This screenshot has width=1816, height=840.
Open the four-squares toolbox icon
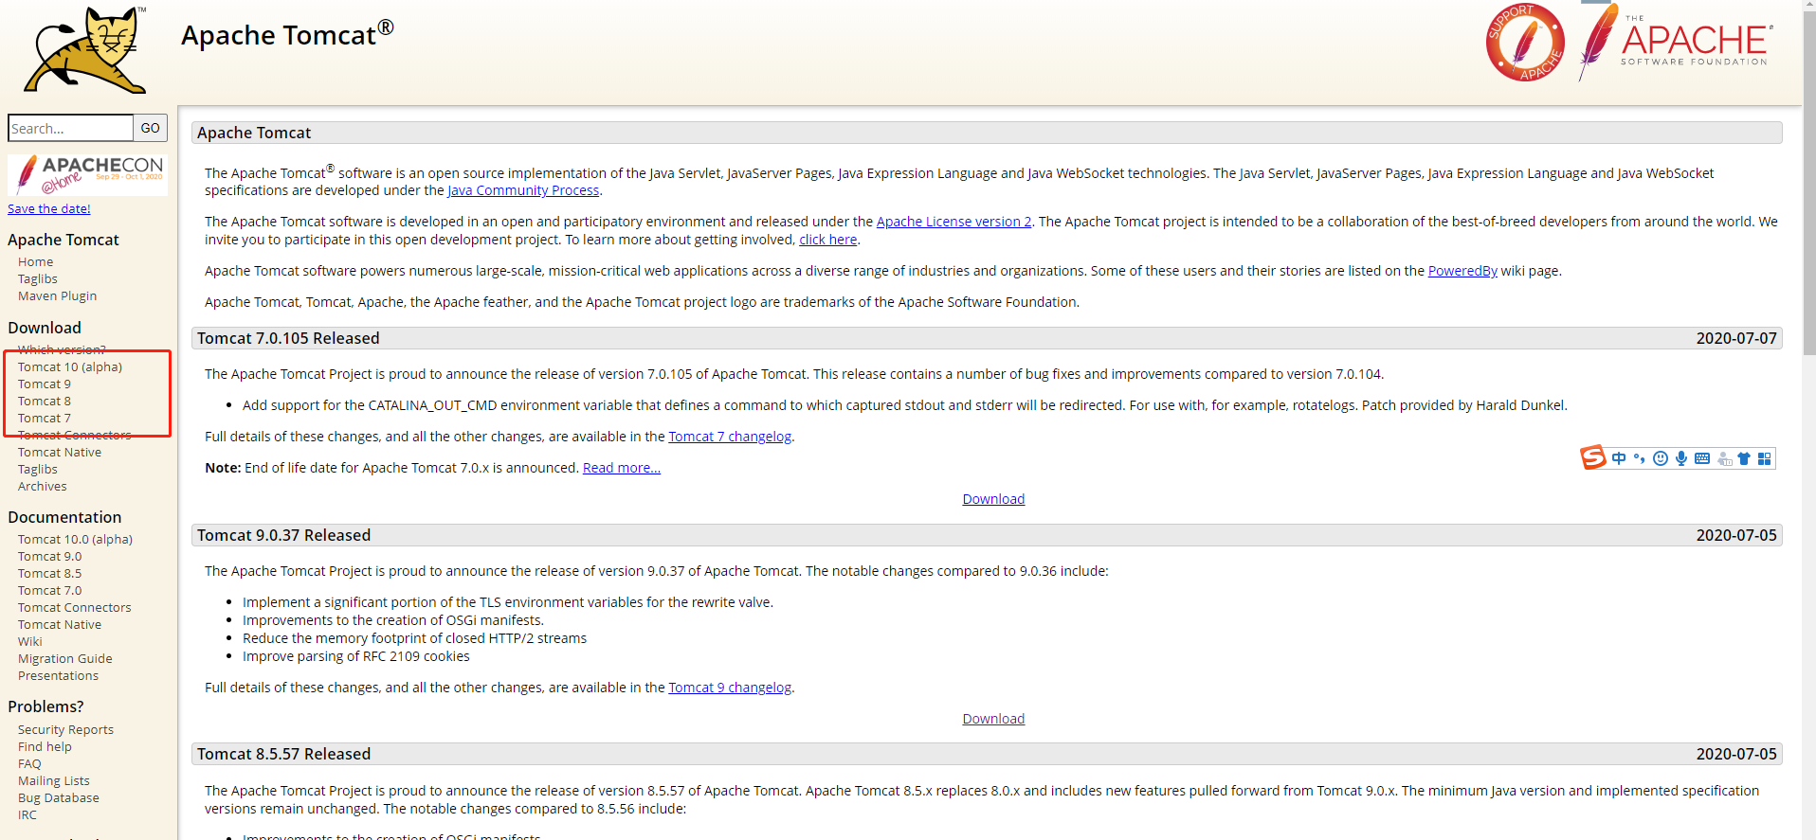pyautogui.click(x=1764, y=458)
